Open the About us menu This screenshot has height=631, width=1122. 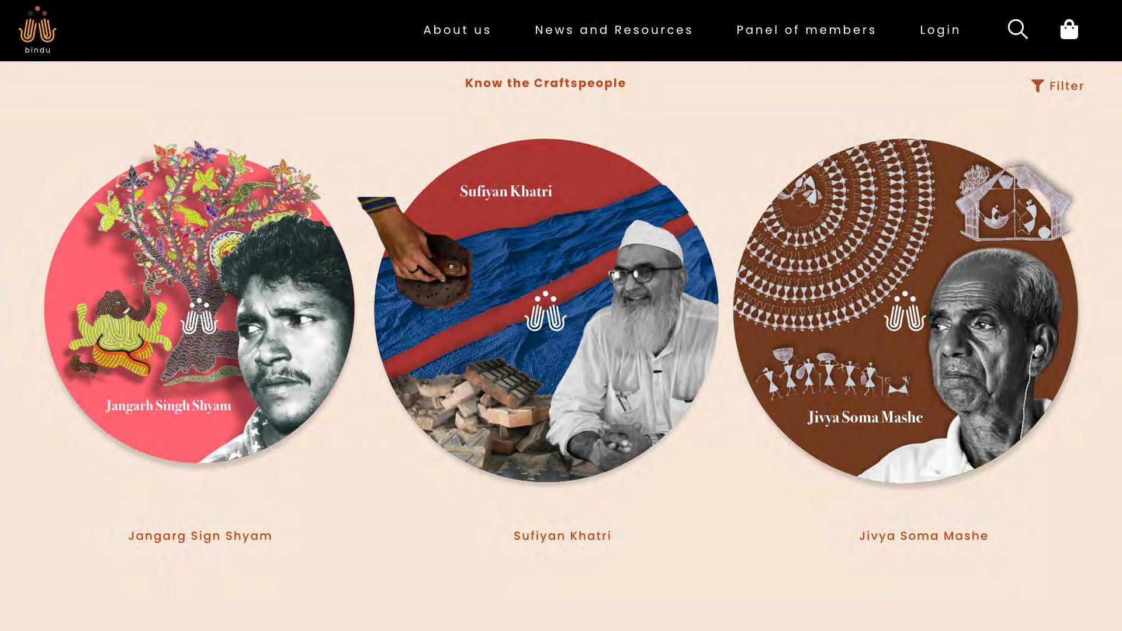pyautogui.click(x=457, y=30)
